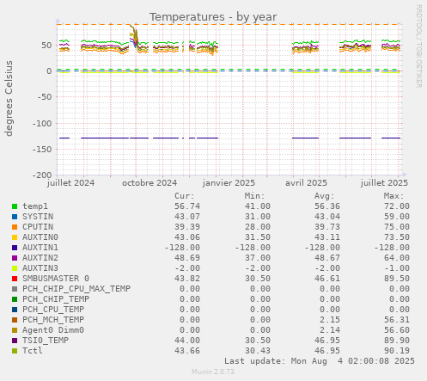Click the SMBUSMASTER 0 legend label
427x381 pixels.
click(56, 279)
